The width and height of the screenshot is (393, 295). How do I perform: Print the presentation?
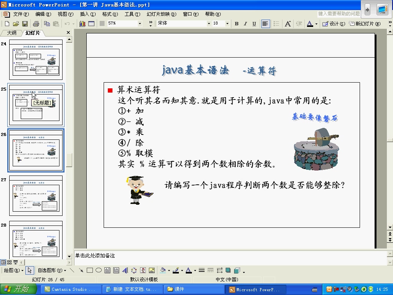point(36,23)
